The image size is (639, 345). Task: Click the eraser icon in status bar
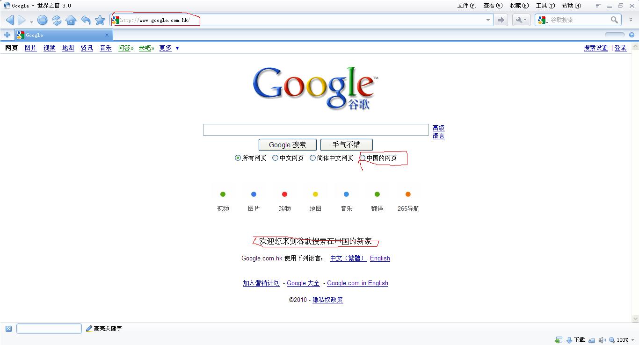coord(592,340)
